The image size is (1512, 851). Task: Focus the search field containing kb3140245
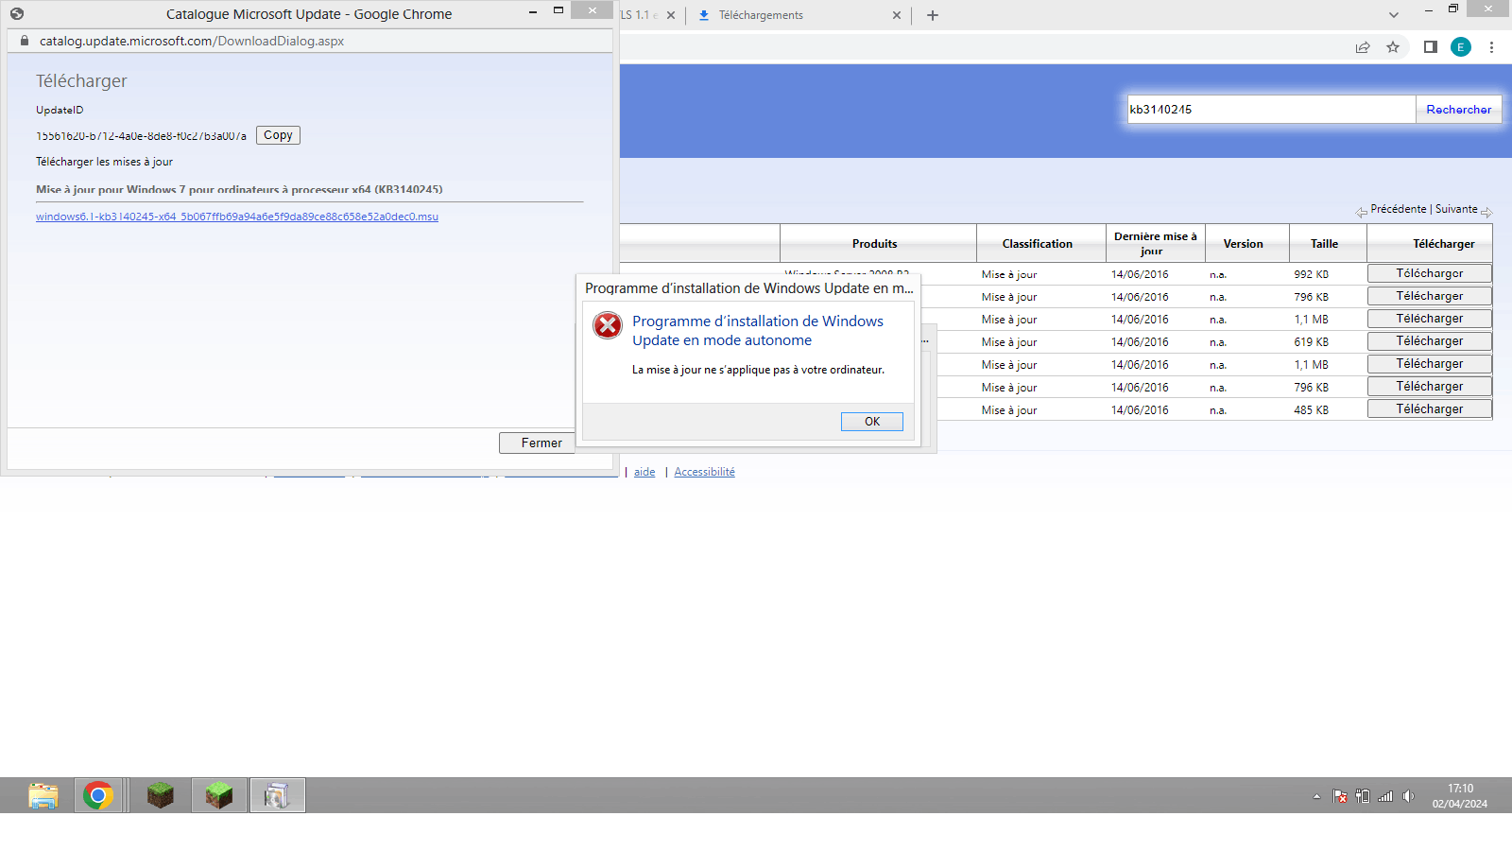click(x=1271, y=110)
